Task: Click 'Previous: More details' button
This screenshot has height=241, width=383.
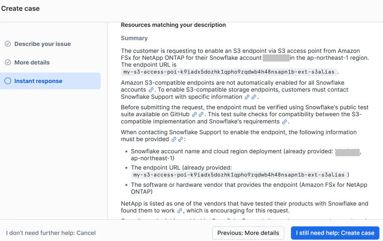Action: 248,233
